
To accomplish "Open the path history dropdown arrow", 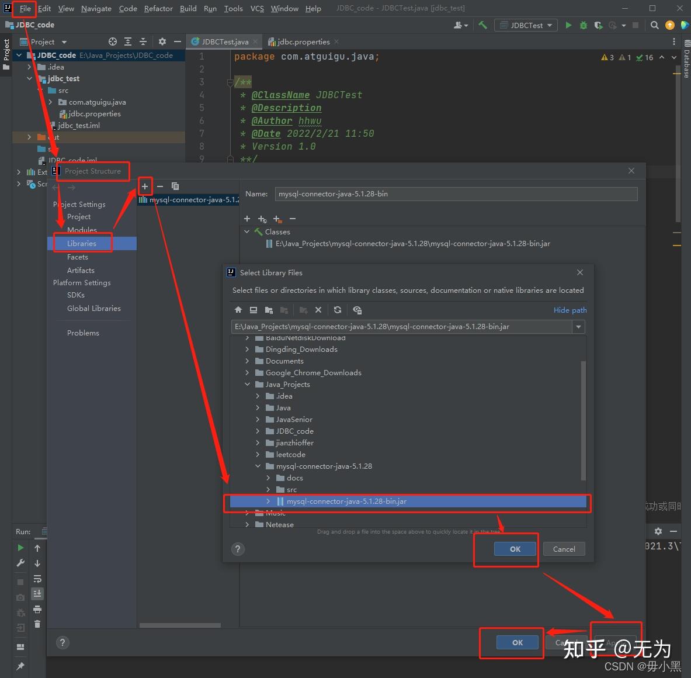I will [x=578, y=327].
